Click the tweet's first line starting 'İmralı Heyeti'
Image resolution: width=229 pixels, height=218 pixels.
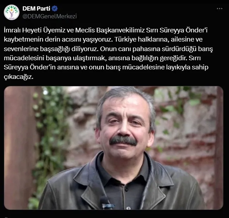click(106, 30)
